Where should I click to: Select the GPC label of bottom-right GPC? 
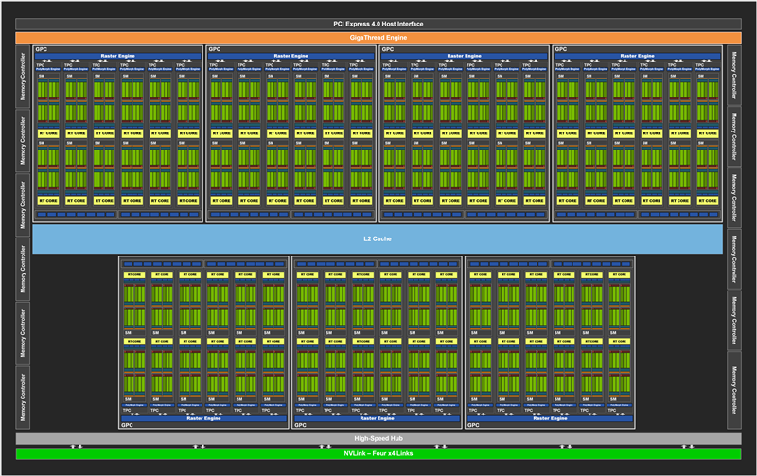(474, 426)
